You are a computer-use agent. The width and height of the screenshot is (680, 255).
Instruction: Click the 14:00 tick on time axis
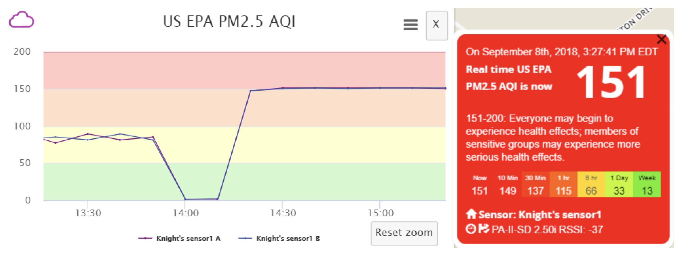coord(186,213)
